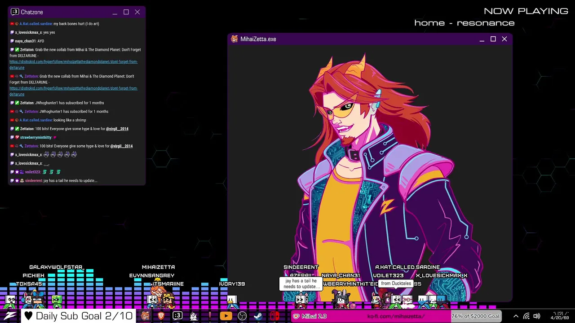The image size is (575, 323).
Task: Click username naya_chan31 in chat
Action: tap(25, 41)
